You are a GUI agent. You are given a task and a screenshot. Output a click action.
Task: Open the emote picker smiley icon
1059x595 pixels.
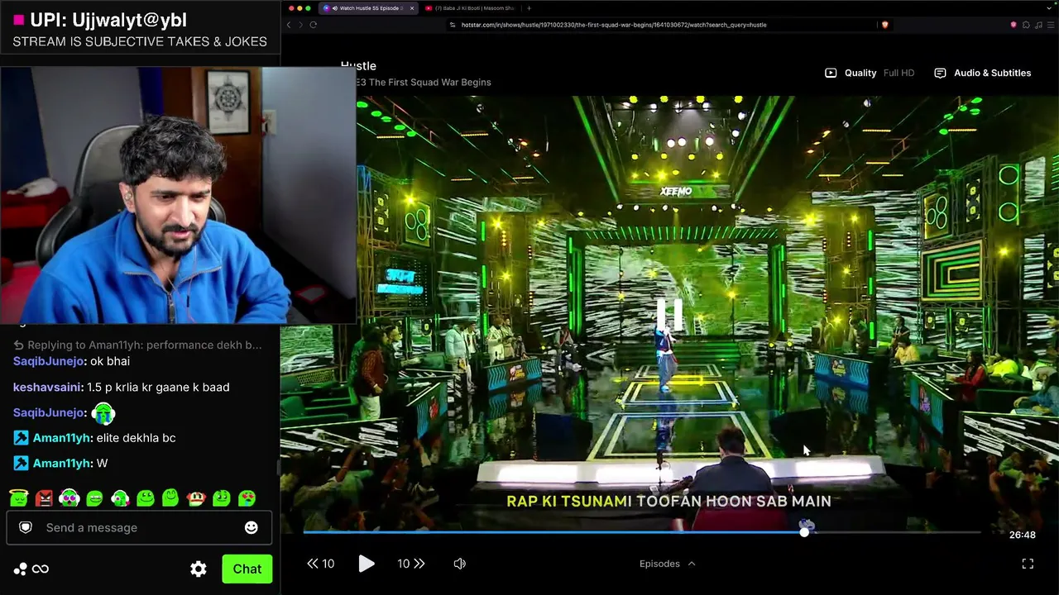(x=252, y=527)
